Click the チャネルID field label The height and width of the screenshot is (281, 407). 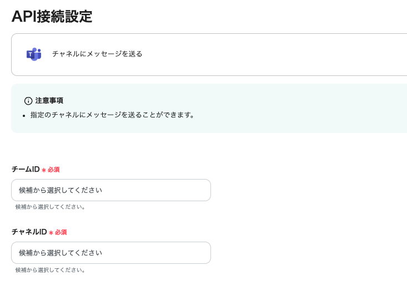click(x=29, y=232)
